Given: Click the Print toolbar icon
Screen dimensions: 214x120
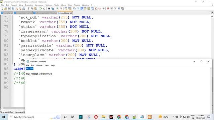Looking at the screenshot, I should click(24, 8).
